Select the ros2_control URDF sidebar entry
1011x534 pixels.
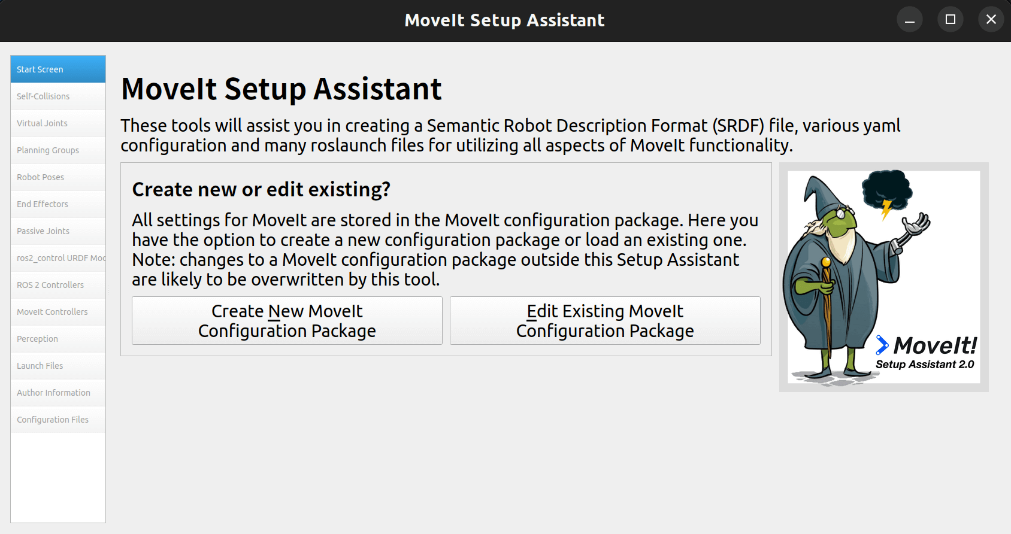[x=57, y=258]
